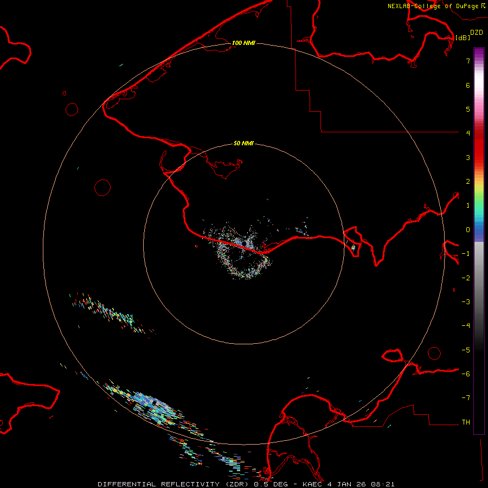Click the 7 value on the color scale
This screenshot has width=488, height=488.
(468, 61)
